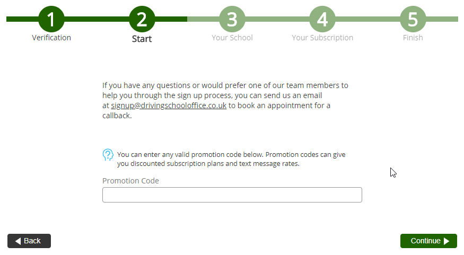Click the progress bar between steps 1 and 2

coord(97,19)
